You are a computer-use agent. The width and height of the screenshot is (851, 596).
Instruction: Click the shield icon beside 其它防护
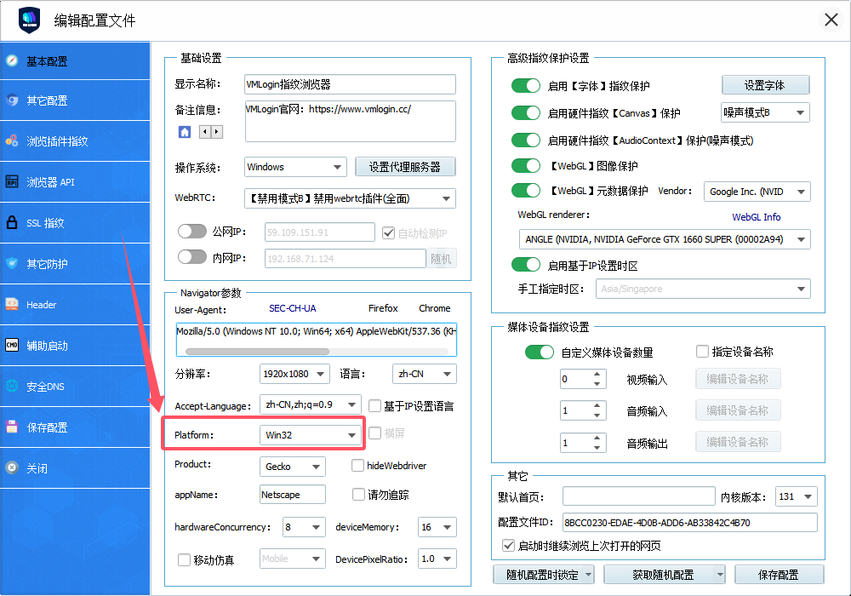click(x=12, y=264)
